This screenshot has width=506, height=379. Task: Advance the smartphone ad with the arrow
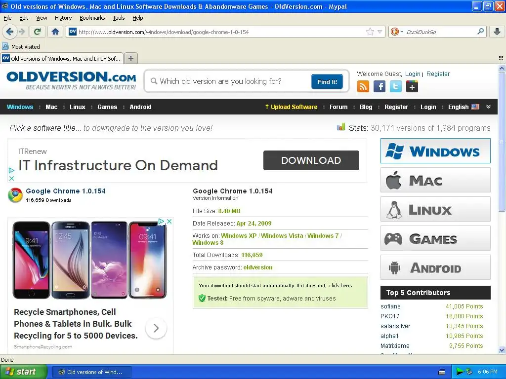click(156, 328)
